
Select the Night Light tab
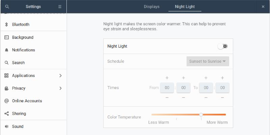point(185,6)
